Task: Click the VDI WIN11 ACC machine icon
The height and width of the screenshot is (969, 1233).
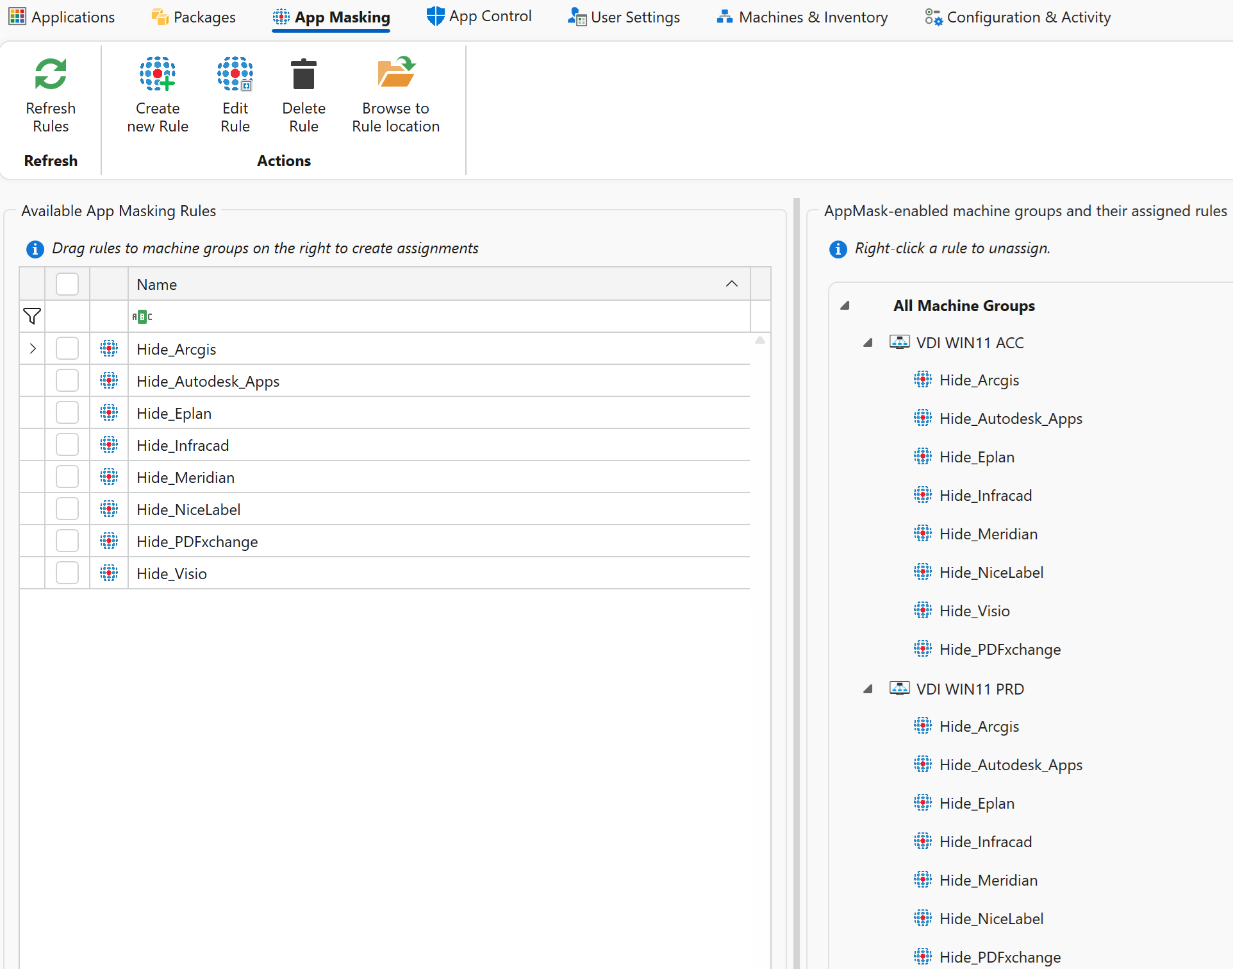Action: (899, 342)
